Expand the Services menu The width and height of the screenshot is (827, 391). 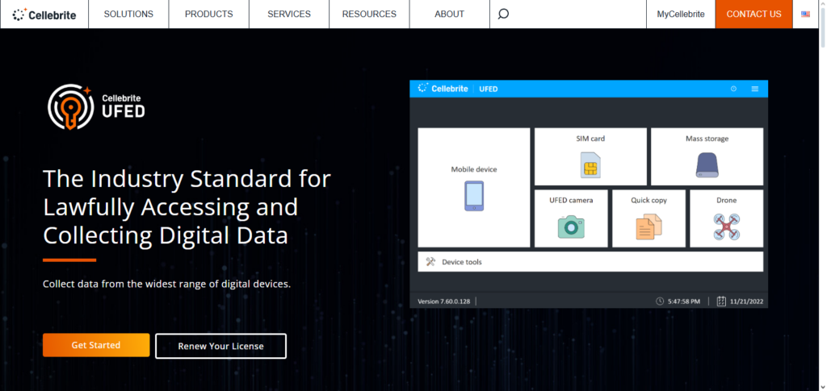point(288,15)
